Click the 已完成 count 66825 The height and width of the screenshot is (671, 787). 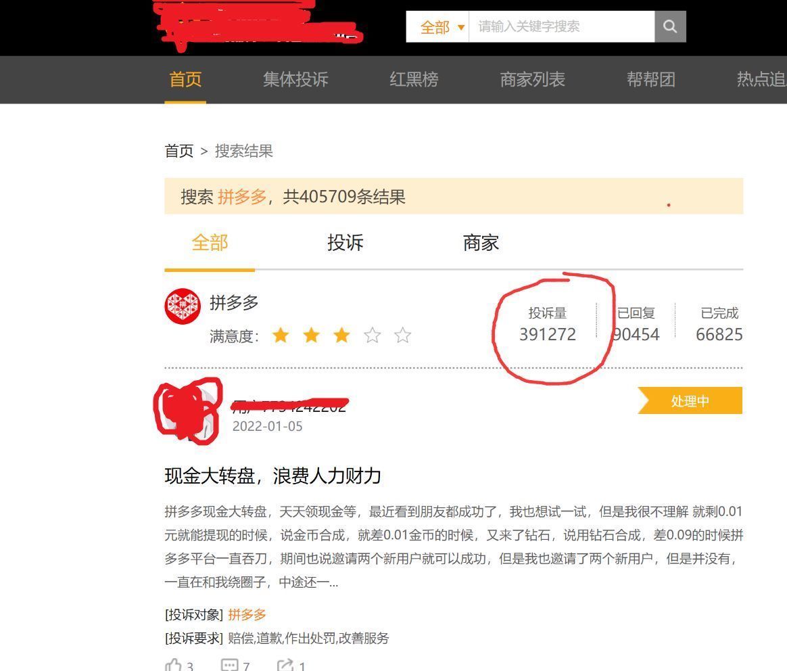click(x=719, y=335)
